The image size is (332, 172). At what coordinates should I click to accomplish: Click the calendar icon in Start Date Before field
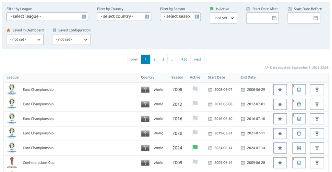coord(315,18)
